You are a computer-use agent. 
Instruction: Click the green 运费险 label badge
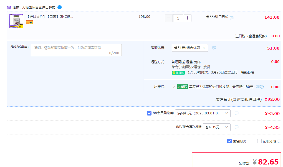[183, 87]
